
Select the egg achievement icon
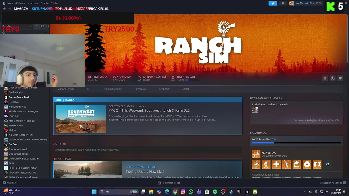click(x=256, y=164)
